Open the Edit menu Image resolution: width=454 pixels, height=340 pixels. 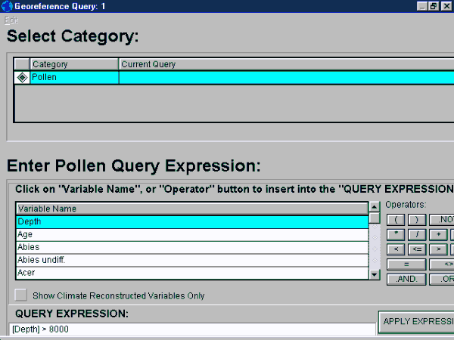(x=11, y=19)
